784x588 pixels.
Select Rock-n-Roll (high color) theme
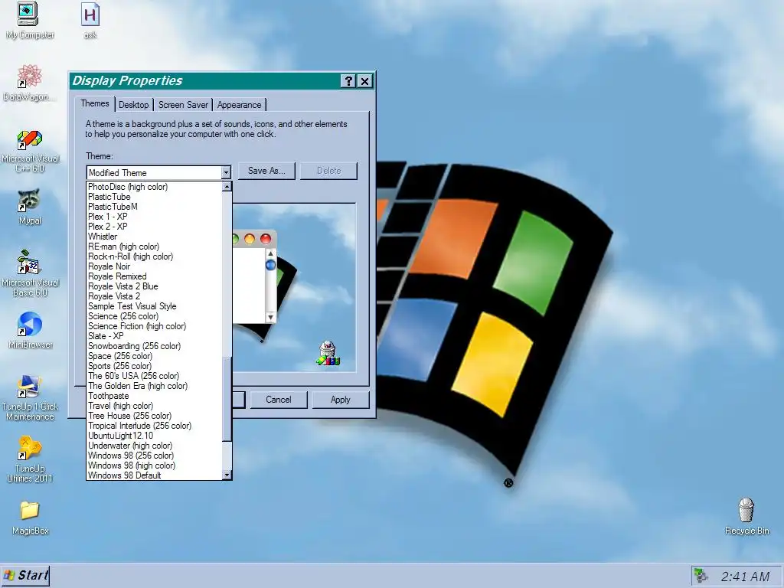pyautogui.click(x=154, y=256)
